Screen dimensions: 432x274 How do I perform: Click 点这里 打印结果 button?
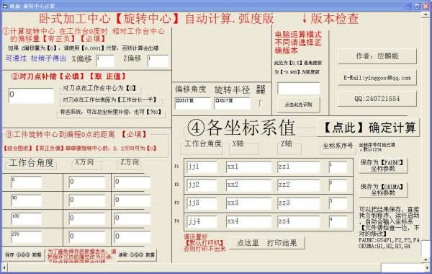tap(266, 243)
